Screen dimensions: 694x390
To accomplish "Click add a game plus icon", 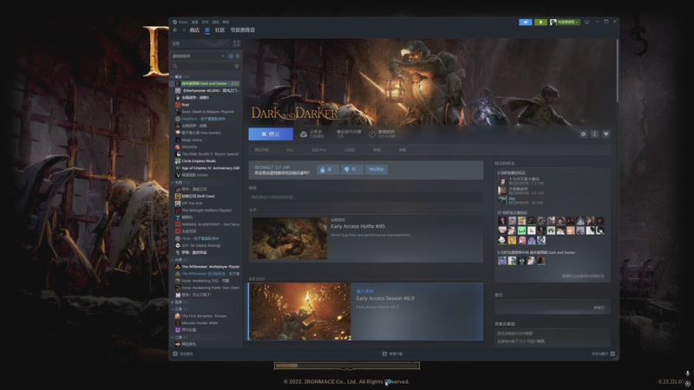I will coord(175,354).
